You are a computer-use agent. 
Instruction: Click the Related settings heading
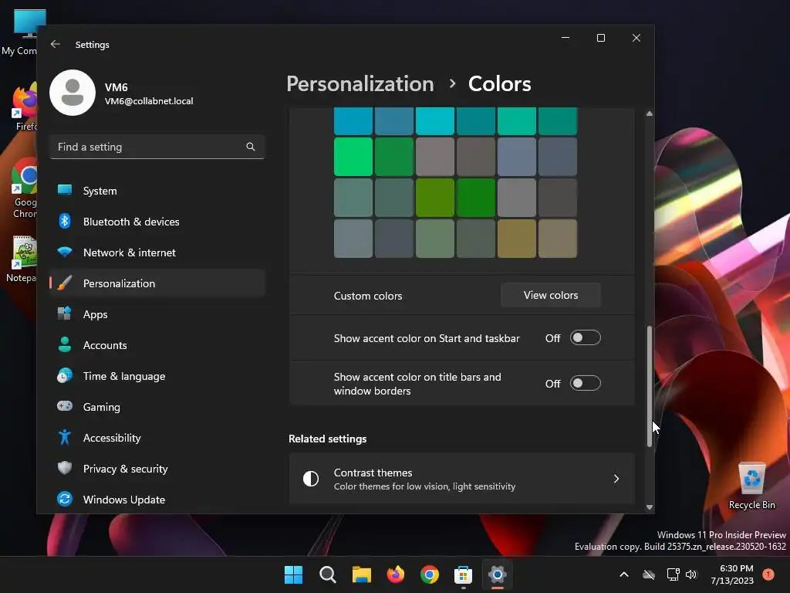coord(327,439)
